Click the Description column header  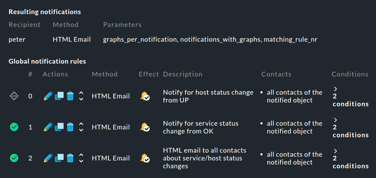point(182,74)
